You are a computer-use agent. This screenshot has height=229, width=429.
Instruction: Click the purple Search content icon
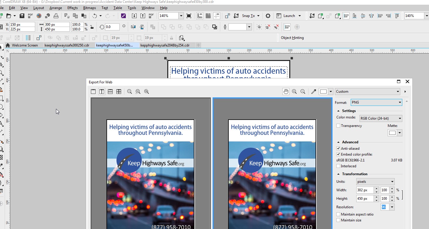123,16
